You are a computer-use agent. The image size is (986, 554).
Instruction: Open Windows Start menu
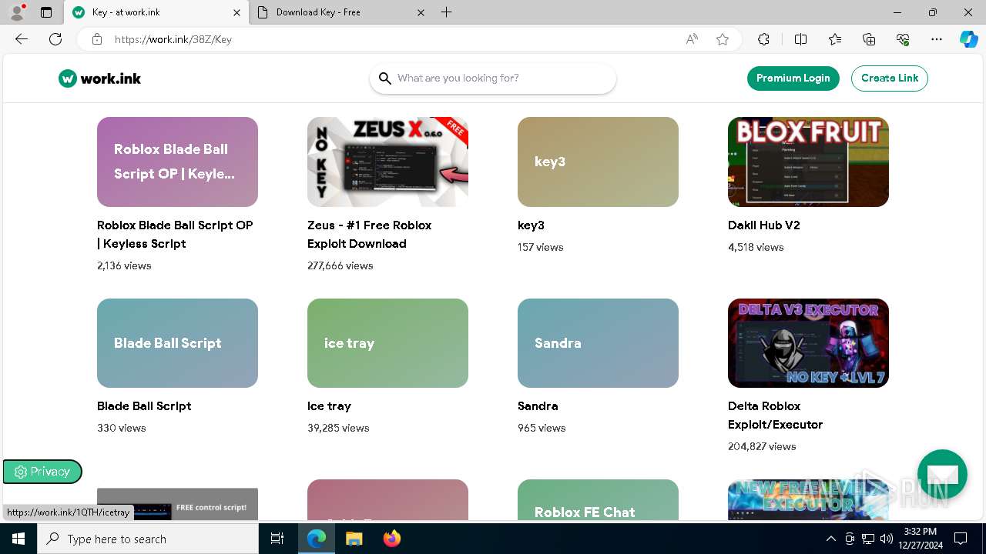pos(18,539)
